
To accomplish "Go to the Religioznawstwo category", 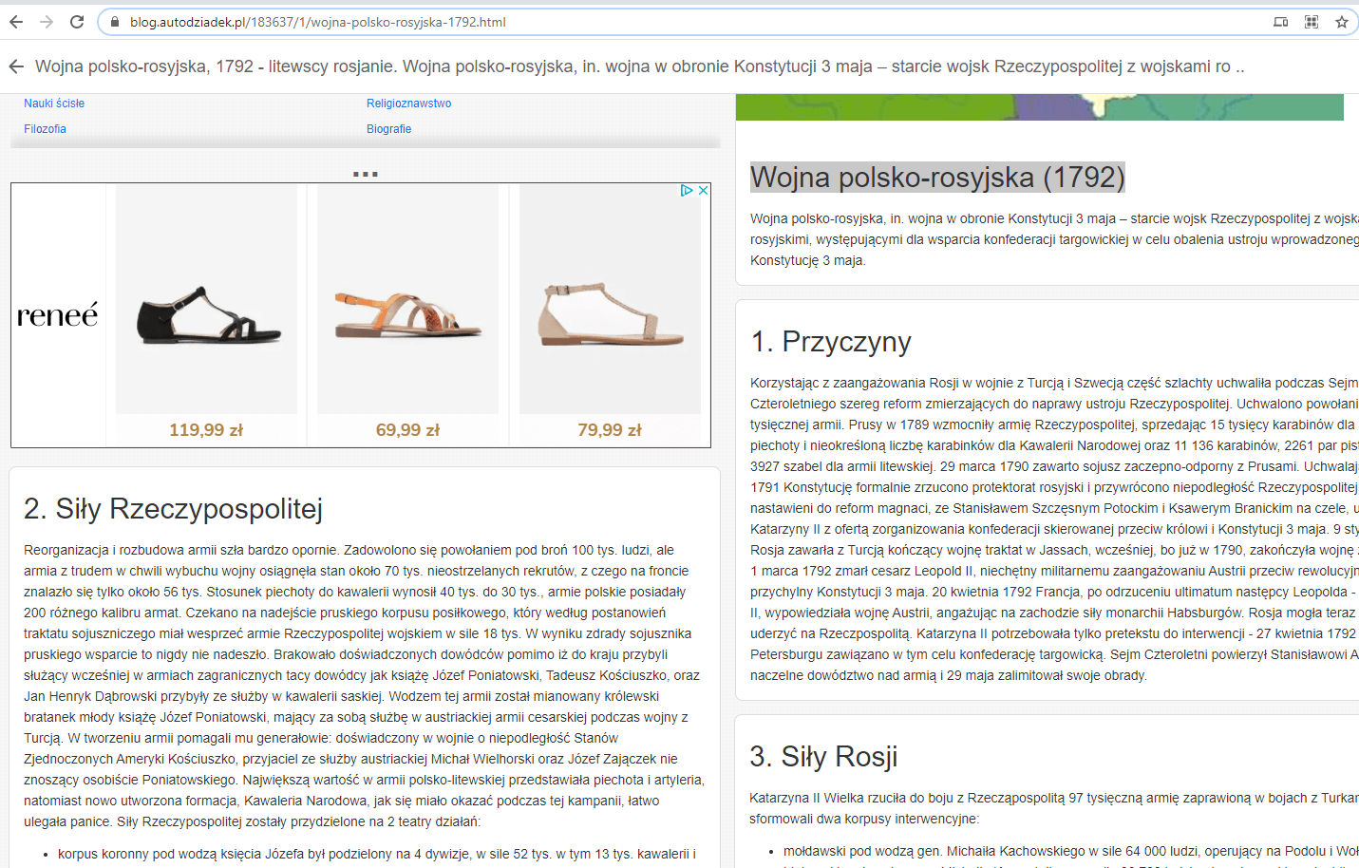I will tap(408, 104).
